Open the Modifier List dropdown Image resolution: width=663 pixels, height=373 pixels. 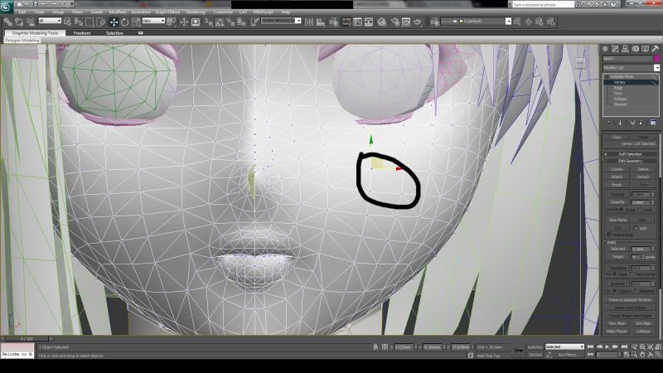coord(630,67)
